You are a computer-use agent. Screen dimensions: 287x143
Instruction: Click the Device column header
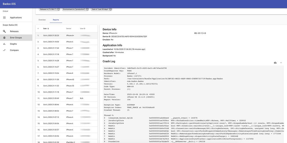point(69,29)
